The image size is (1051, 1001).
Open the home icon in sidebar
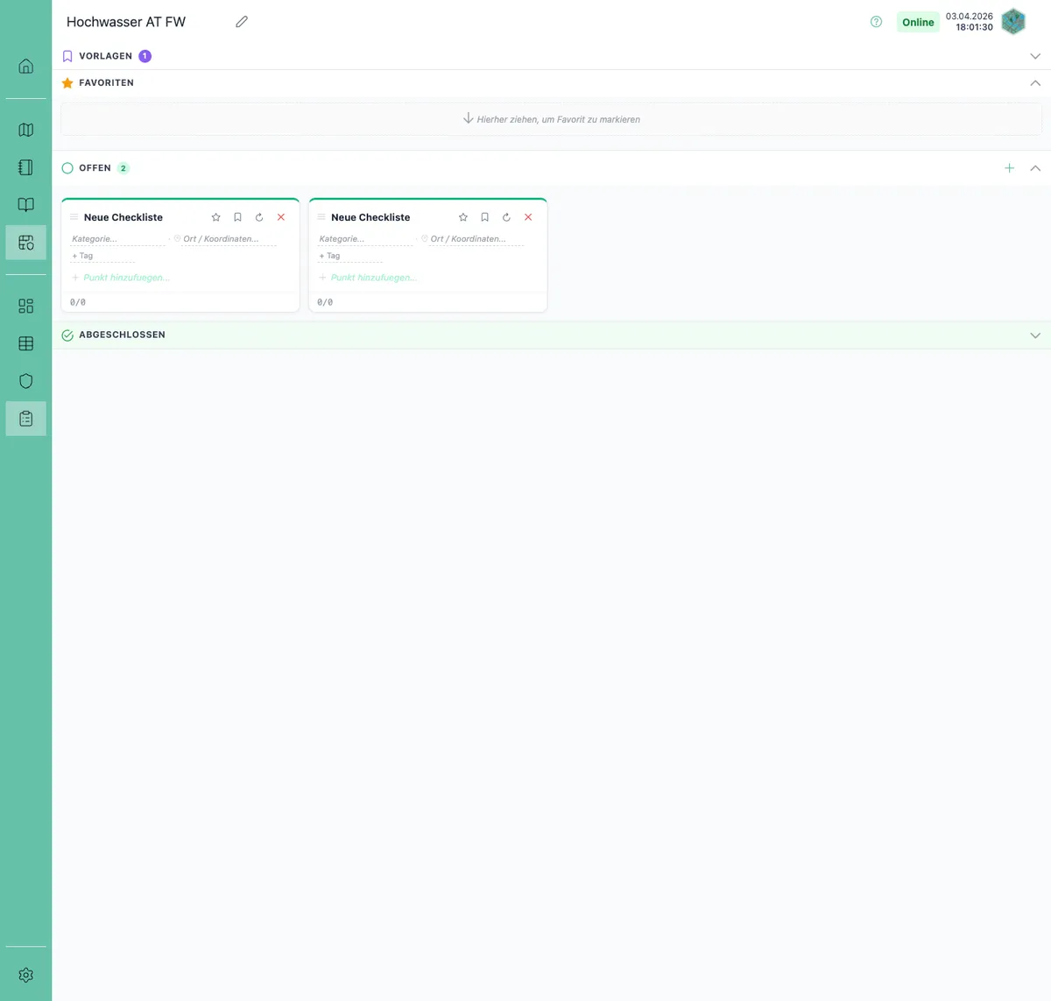(x=26, y=67)
